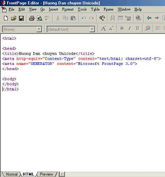This screenshot has width=165, height=177.
Task: Click the horizontal scrollbar left arrow
Action: [62, 174]
